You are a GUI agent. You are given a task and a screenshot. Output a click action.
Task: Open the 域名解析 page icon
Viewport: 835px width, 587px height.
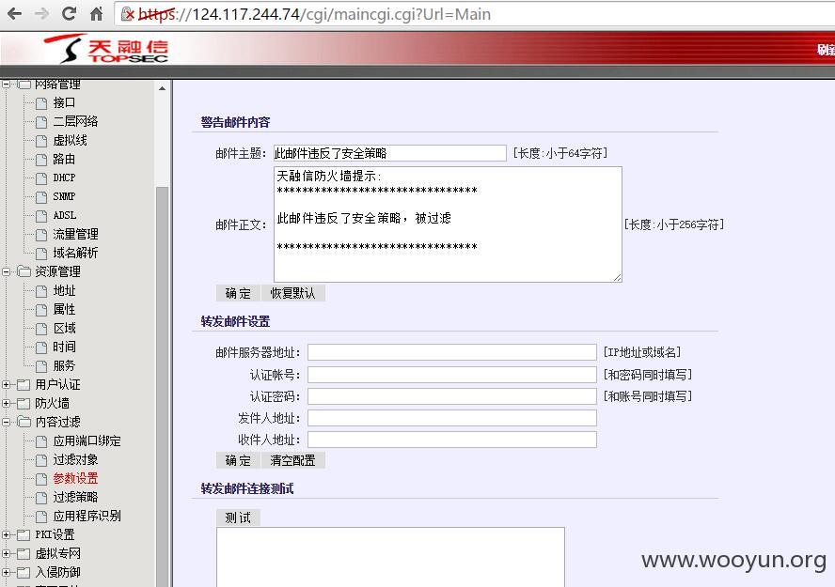41,254
